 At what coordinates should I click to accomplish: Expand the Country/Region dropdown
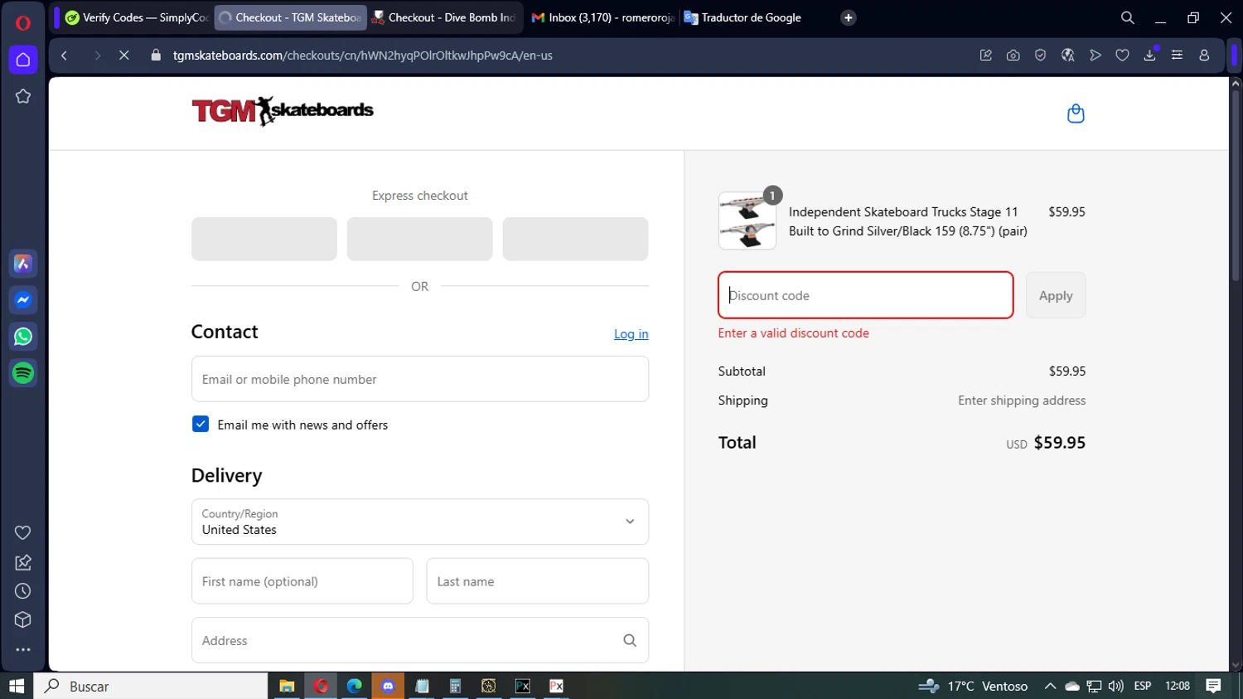click(x=420, y=522)
